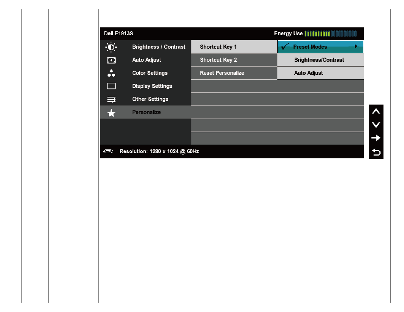This screenshot has height=312, width=404.
Task: Click the Other Settings sliders icon
Action: [x=111, y=99]
